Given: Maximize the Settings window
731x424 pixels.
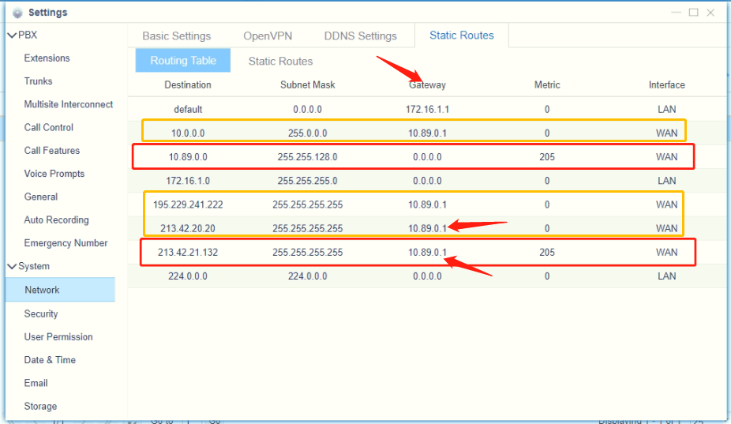Looking at the screenshot, I should pos(693,13).
